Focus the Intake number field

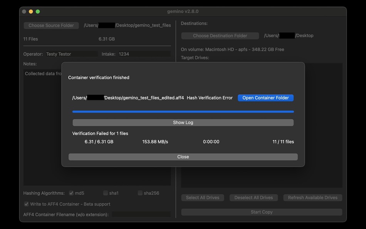tap(144, 54)
